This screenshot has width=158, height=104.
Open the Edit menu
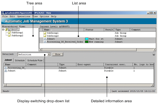(12, 16)
